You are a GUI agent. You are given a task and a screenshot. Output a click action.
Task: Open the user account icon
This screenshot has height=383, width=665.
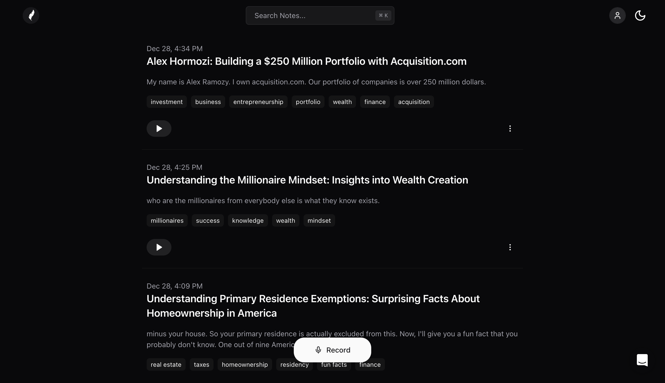(617, 15)
